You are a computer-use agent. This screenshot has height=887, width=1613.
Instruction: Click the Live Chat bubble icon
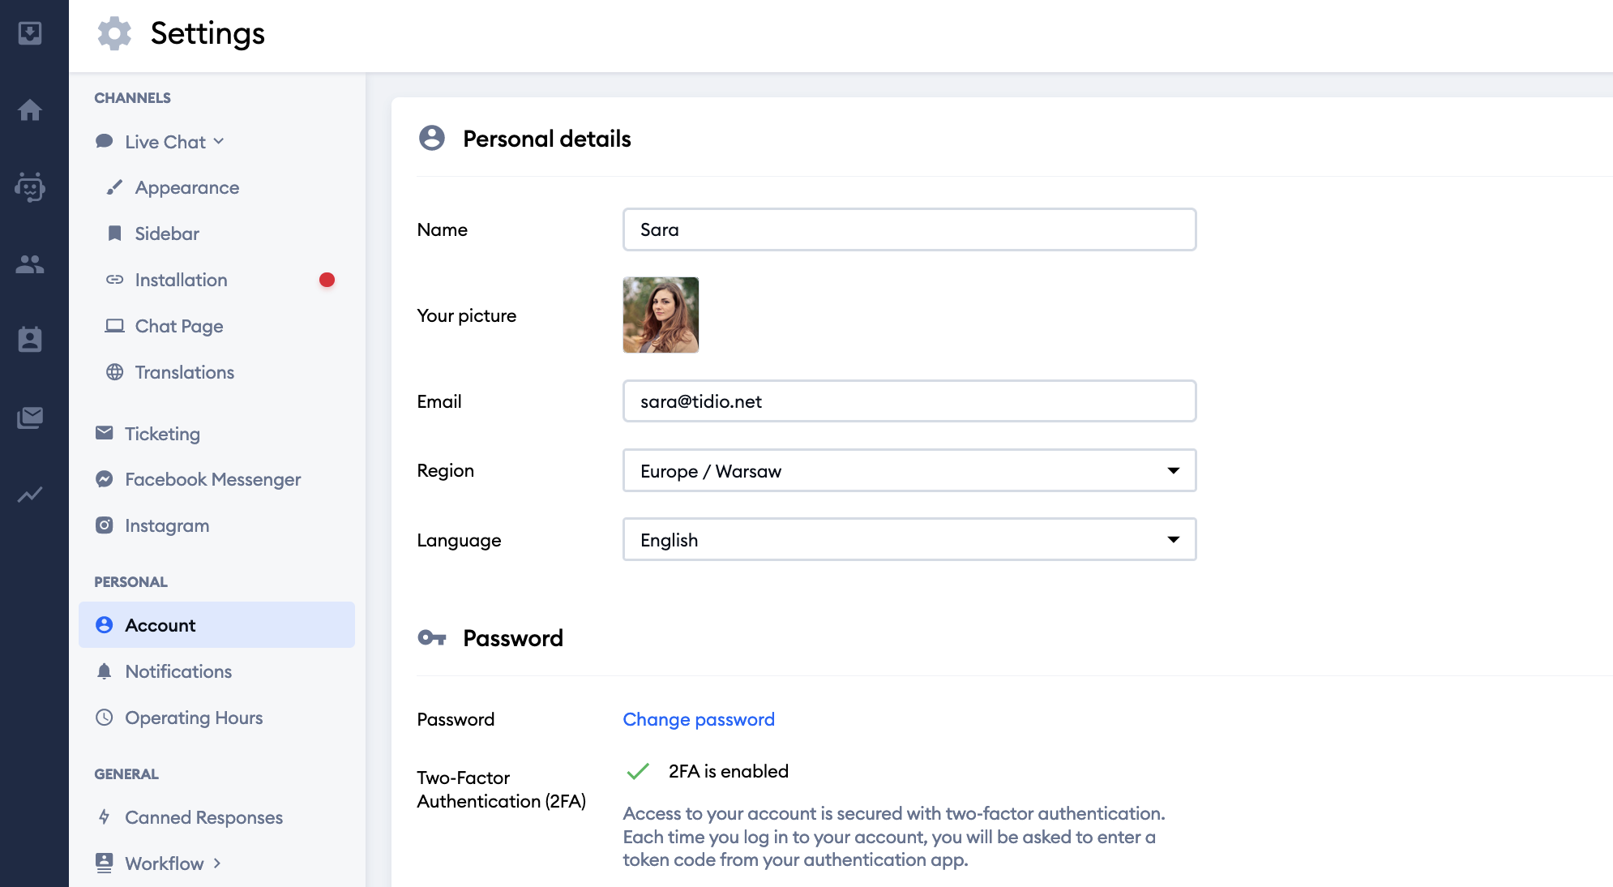pyautogui.click(x=104, y=141)
